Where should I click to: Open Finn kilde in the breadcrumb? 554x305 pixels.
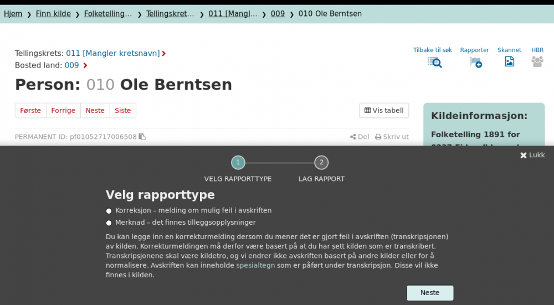53,14
